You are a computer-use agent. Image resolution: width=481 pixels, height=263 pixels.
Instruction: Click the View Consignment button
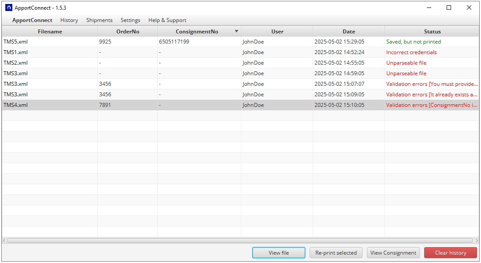coord(393,253)
